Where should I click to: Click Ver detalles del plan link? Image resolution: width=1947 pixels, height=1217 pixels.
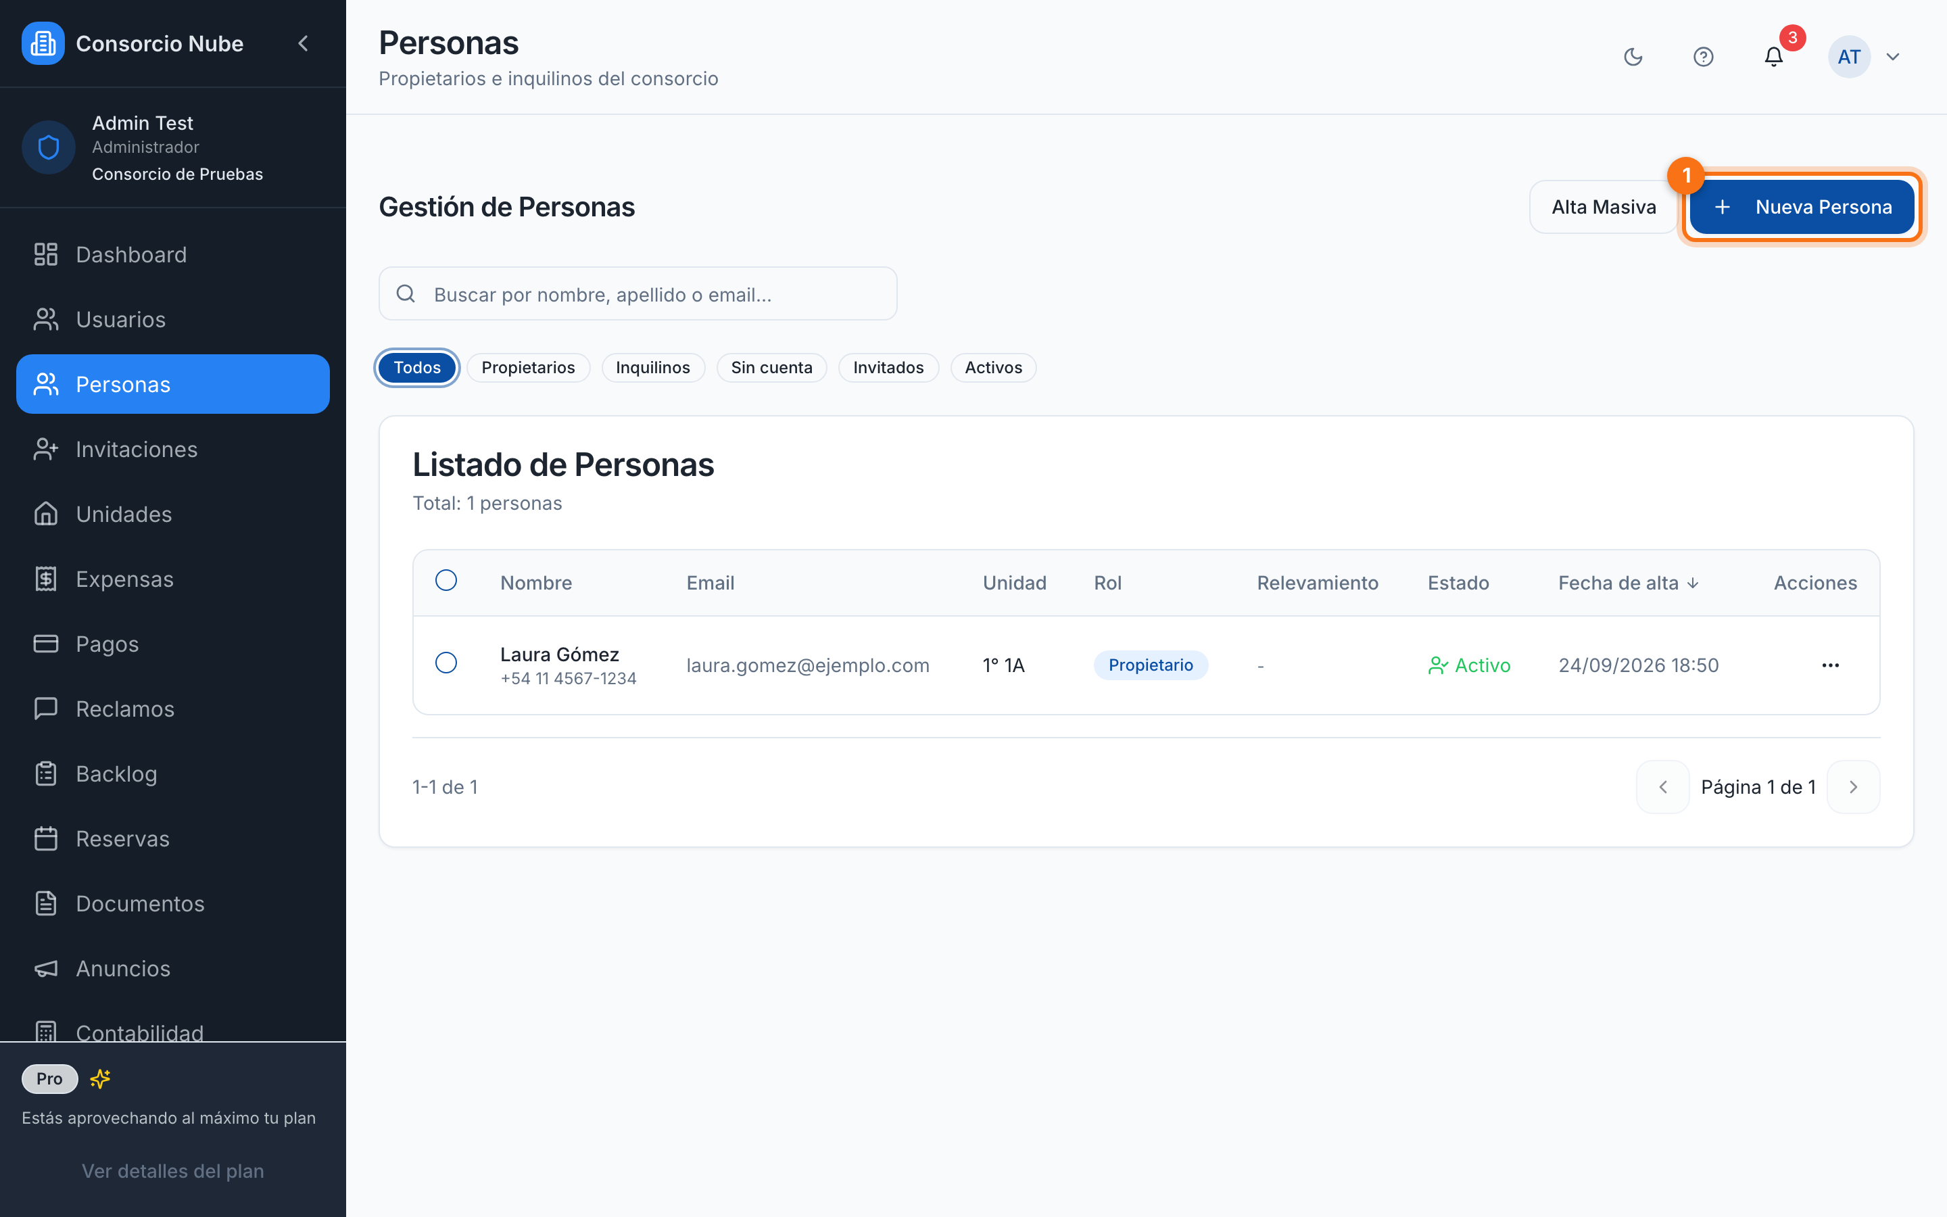click(173, 1171)
